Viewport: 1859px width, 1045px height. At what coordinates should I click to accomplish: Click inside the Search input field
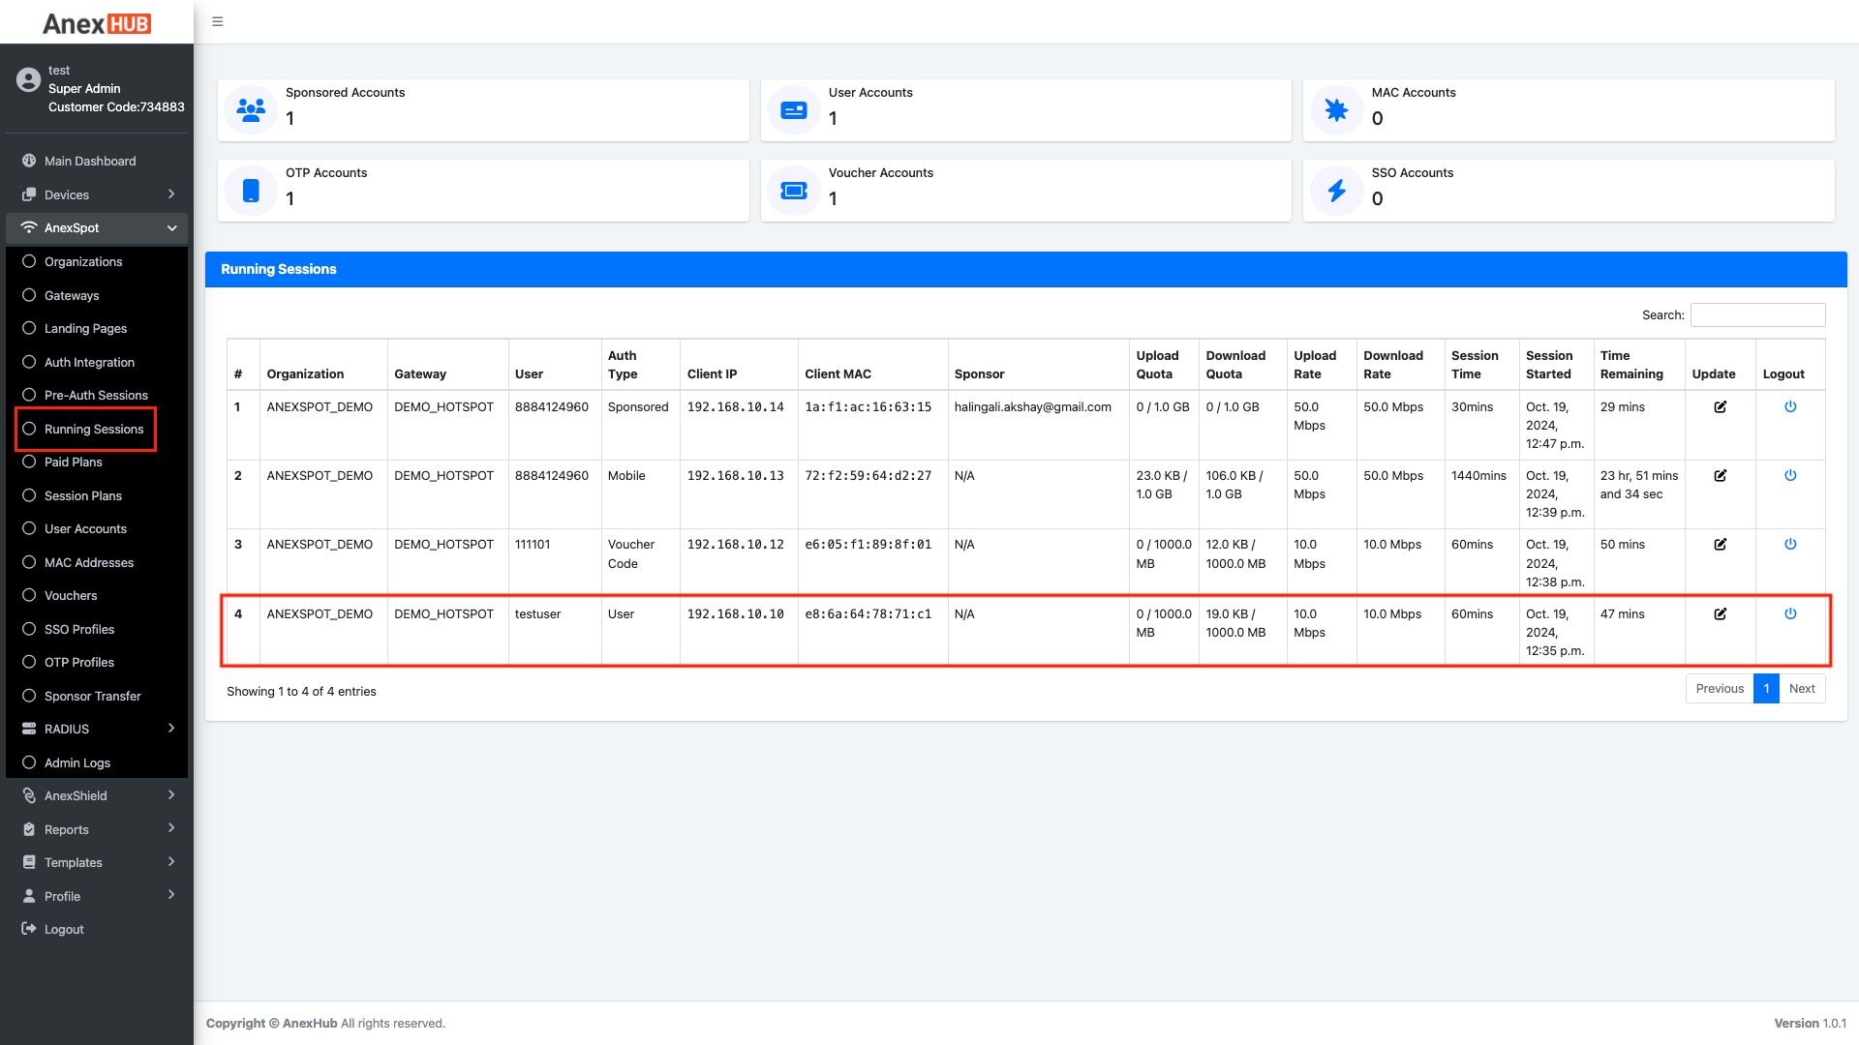[1757, 314]
